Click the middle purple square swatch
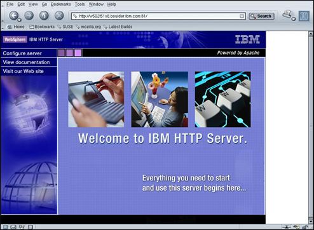 69,53
